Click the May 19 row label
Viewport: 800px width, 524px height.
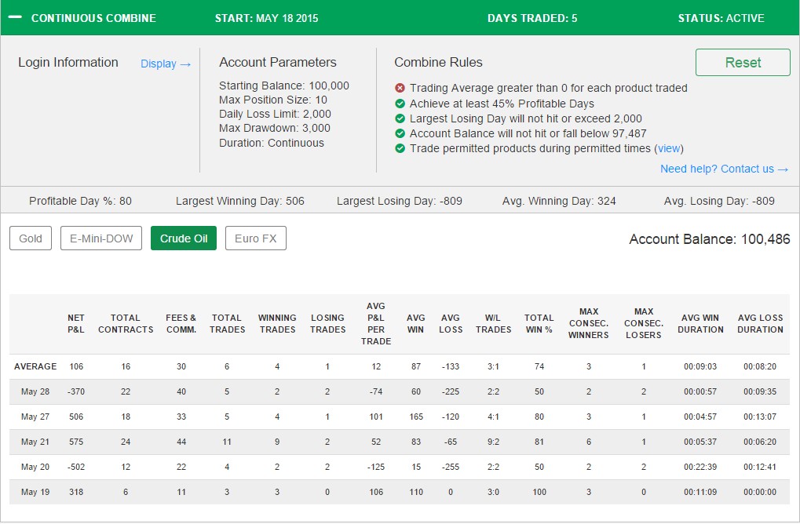point(35,492)
